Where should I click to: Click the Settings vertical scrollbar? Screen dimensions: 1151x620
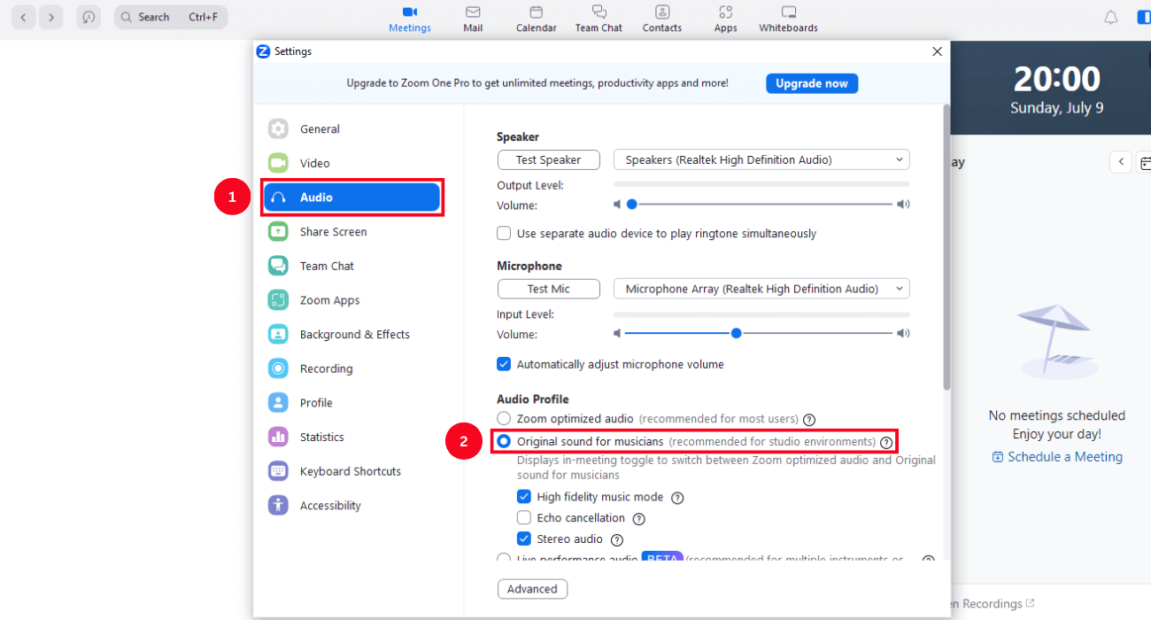coord(946,248)
